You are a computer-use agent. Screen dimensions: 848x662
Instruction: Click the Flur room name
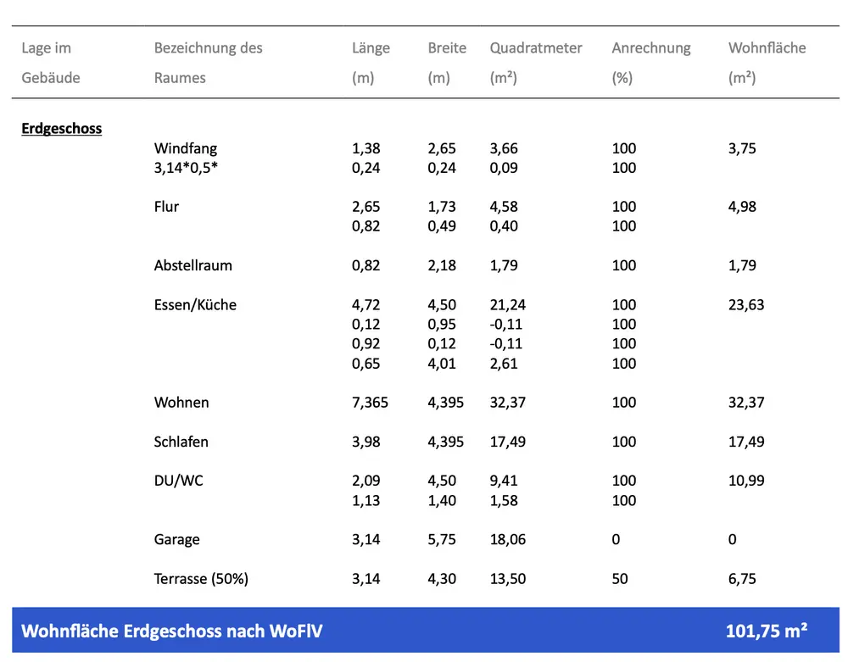point(166,207)
